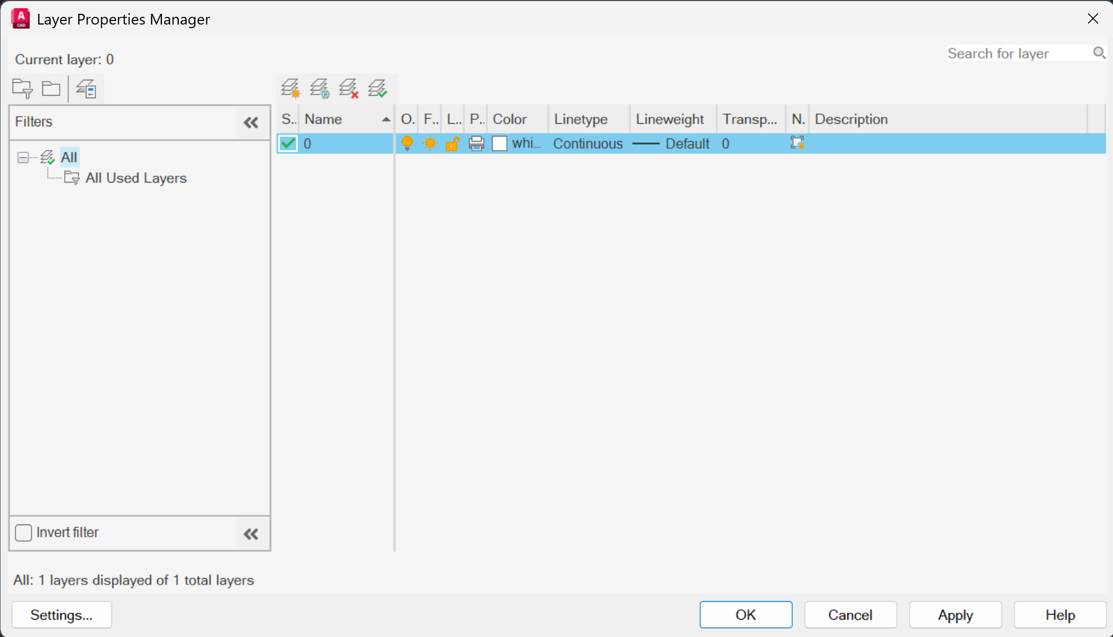Click the New Group Filter icon
Viewport: 1113px width, 637px height.
click(x=51, y=88)
